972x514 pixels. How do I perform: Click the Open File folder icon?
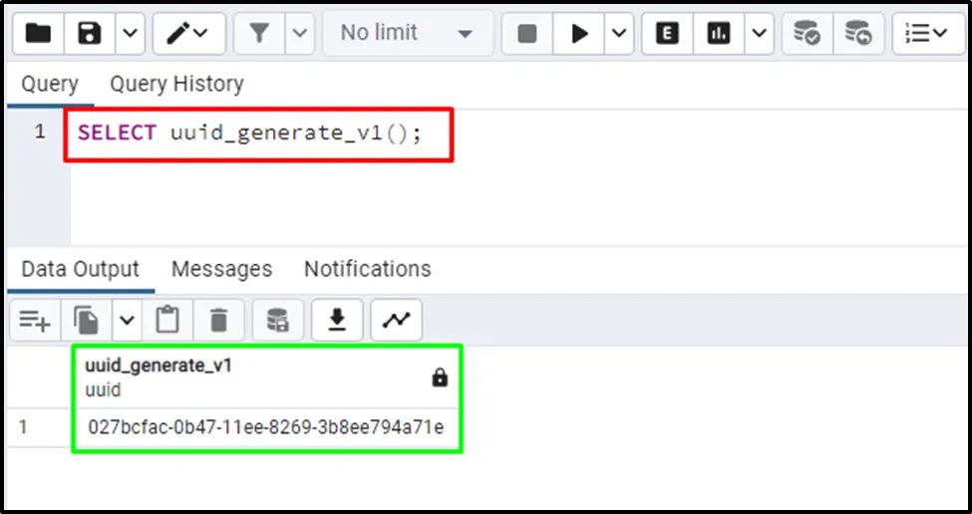[39, 34]
